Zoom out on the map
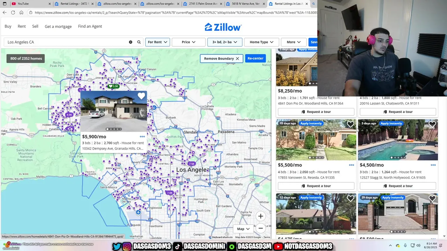The image size is (447, 251). click(261, 228)
